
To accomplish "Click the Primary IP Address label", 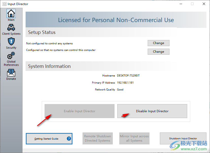I will pyautogui.click(x=103, y=83).
